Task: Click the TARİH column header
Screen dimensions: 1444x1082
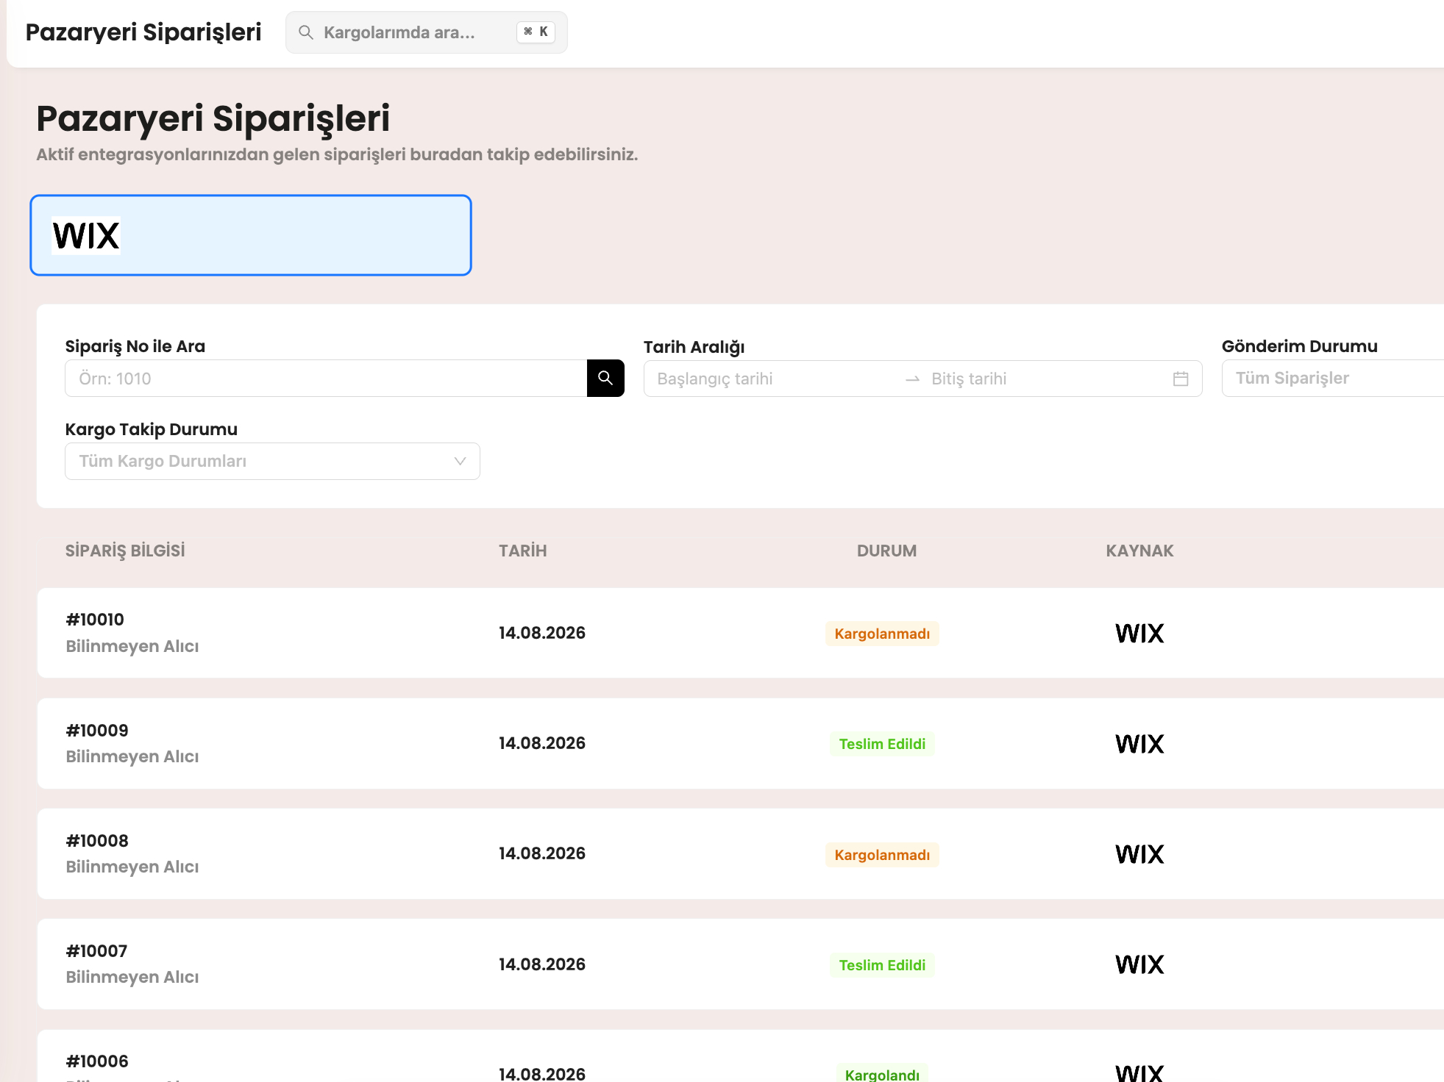Action: click(523, 551)
